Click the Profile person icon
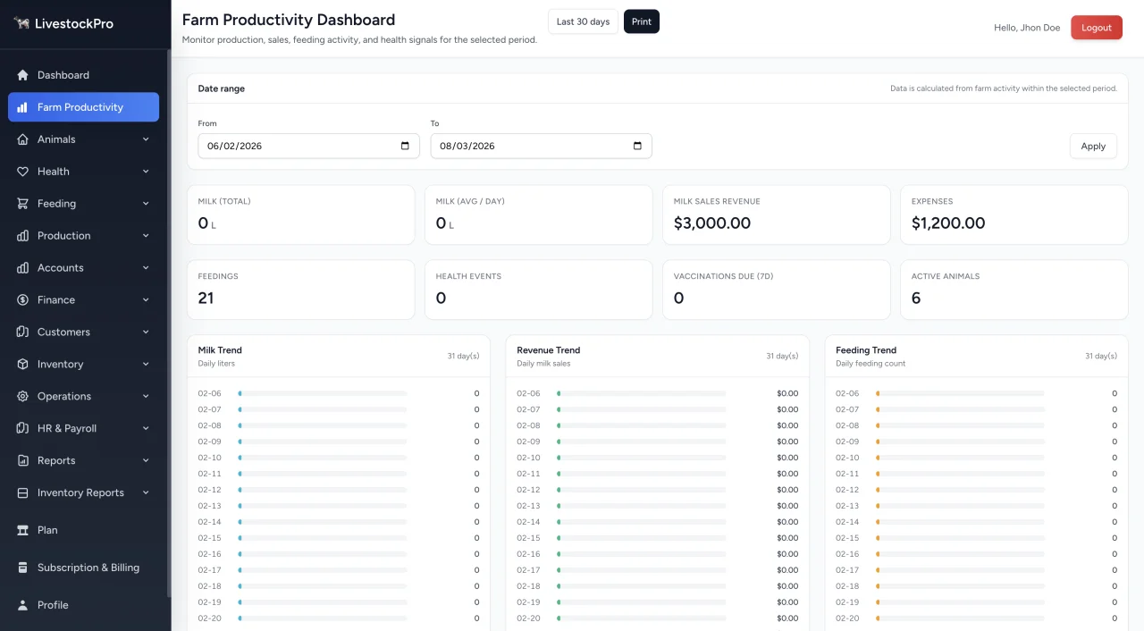The width and height of the screenshot is (1144, 631). click(22, 605)
